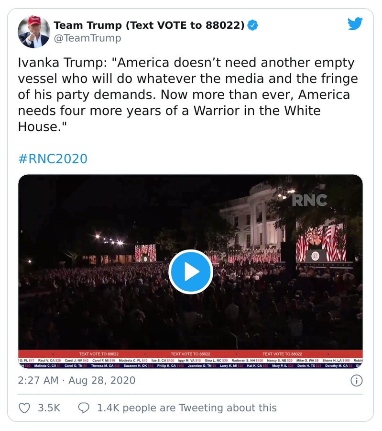Image resolution: width=382 pixels, height=431 pixels.
Task: Click the middle TEXT VOTE TO 88022 banner
Action: [x=190, y=353]
